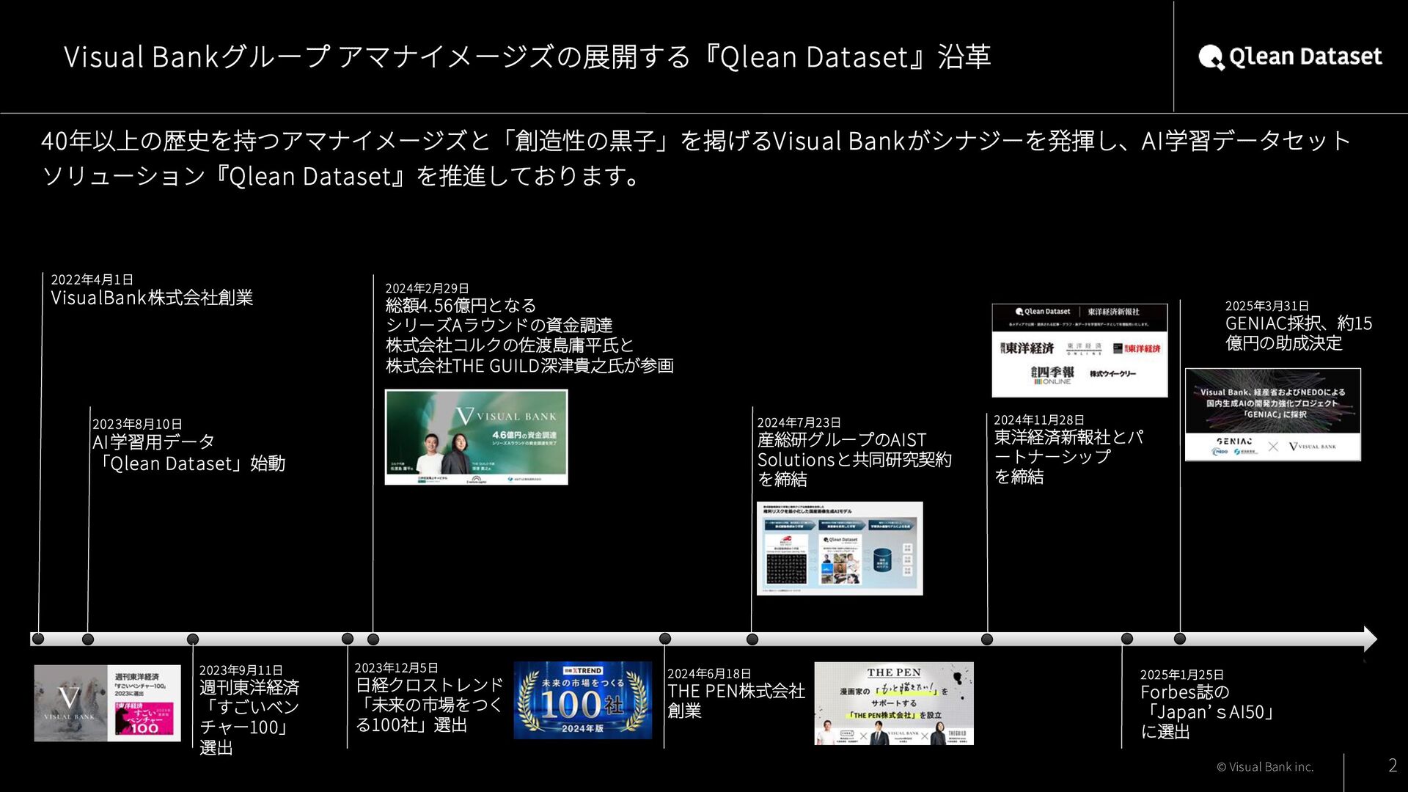
Task: Click the date label 2022年4月1日
Action: (92, 279)
